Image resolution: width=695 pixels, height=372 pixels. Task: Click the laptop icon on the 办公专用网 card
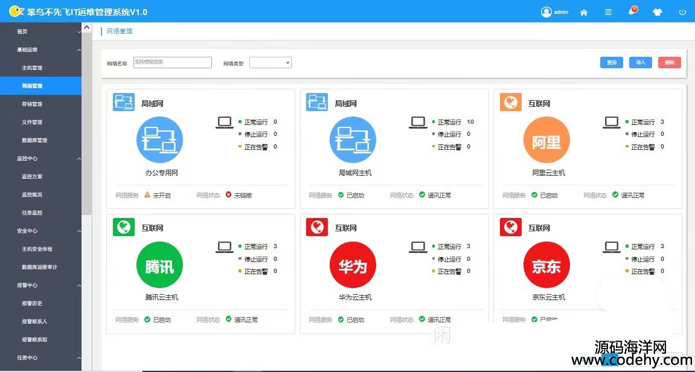tap(224, 123)
